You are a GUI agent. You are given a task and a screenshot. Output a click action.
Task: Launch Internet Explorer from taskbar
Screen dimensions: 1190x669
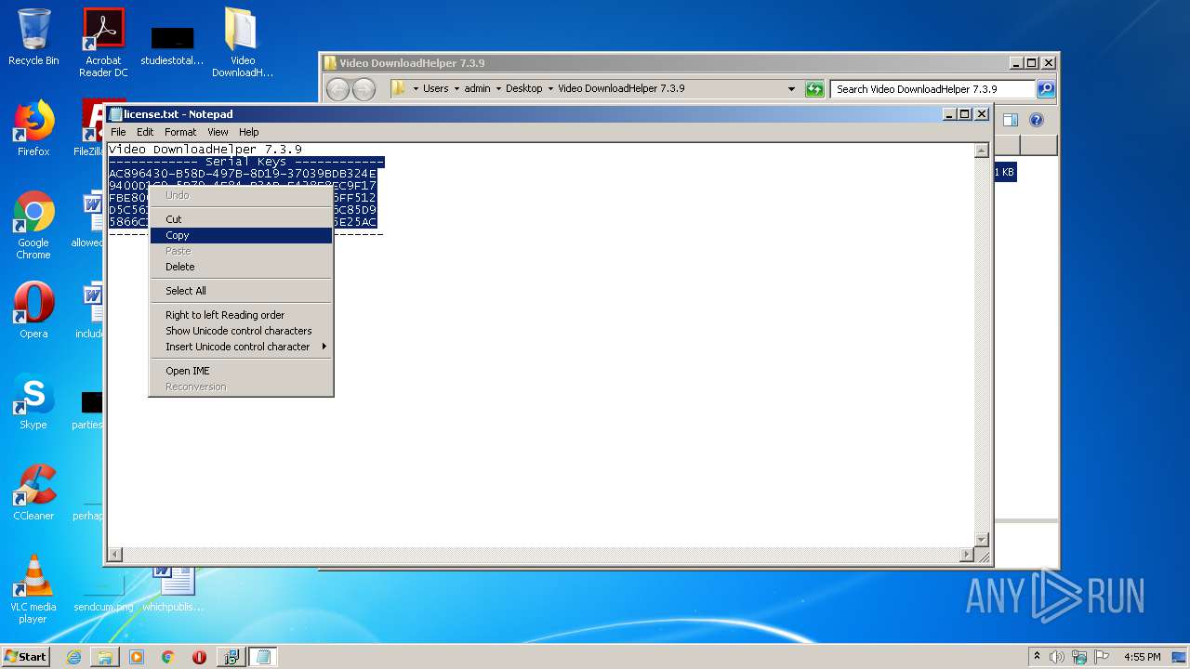click(x=73, y=657)
